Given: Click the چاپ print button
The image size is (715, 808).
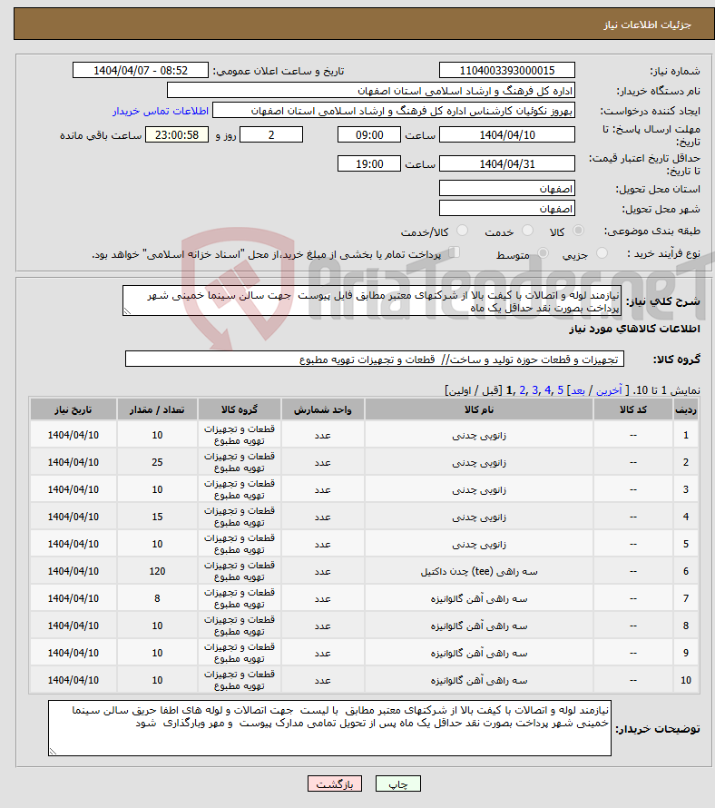Looking at the screenshot, I should click(398, 783).
